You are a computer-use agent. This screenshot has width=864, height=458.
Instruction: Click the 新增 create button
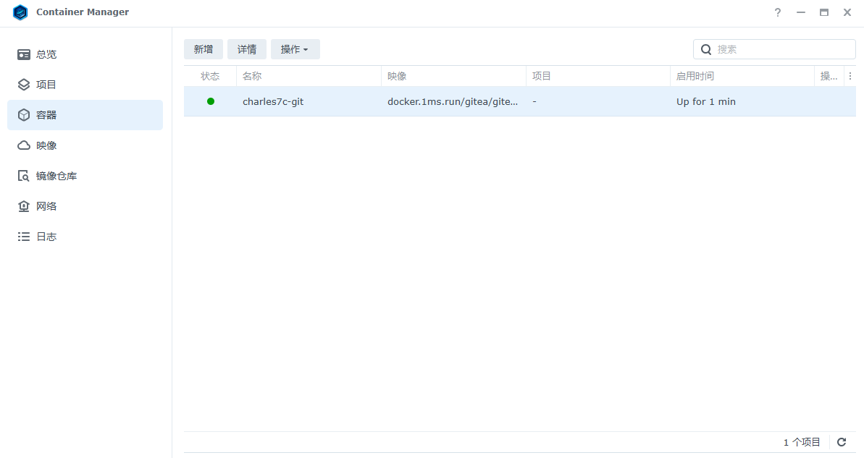(x=204, y=49)
